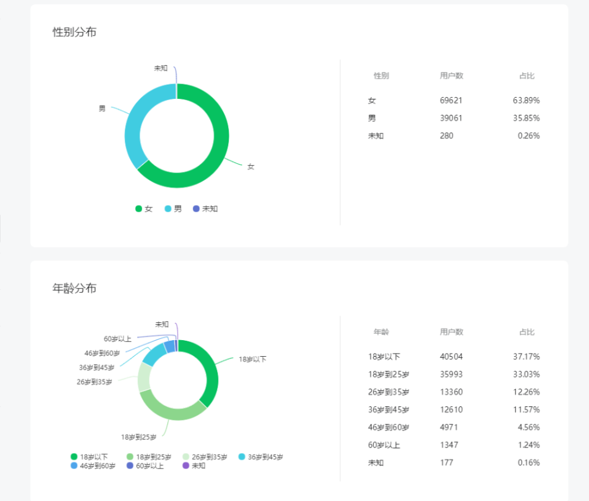Click the 年龄 column header
Viewport: 589px width, 501px height.
tap(381, 332)
